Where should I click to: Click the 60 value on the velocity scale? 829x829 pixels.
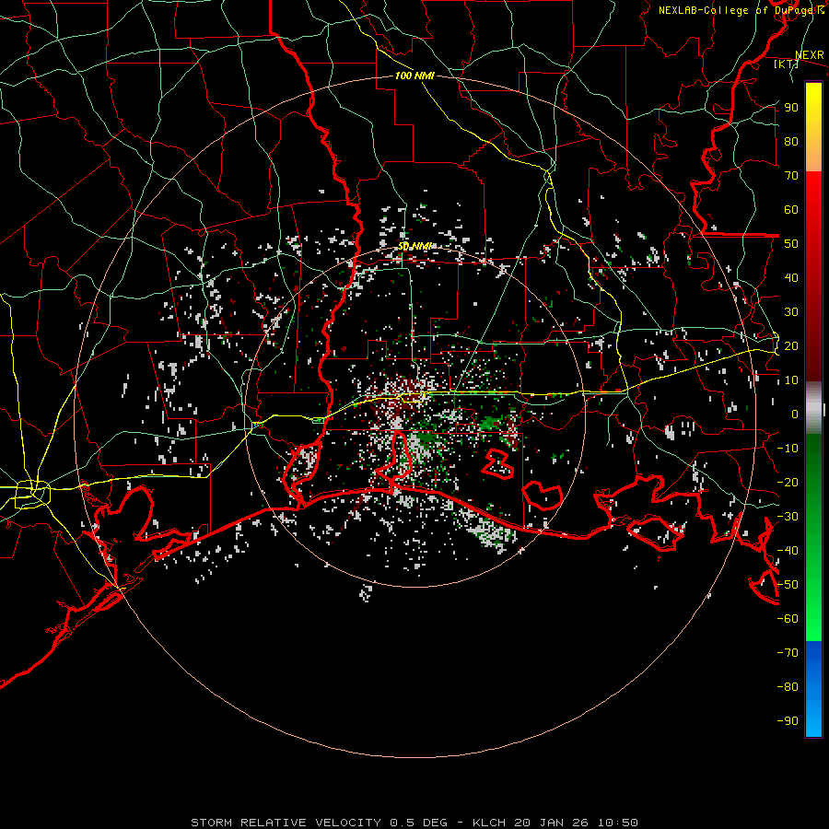[x=791, y=209]
